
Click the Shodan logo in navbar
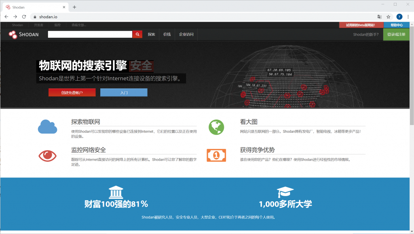click(x=24, y=34)
